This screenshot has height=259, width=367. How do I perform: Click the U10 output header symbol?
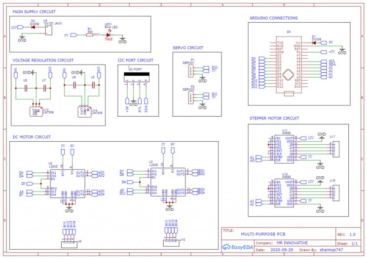pos(171,243)
